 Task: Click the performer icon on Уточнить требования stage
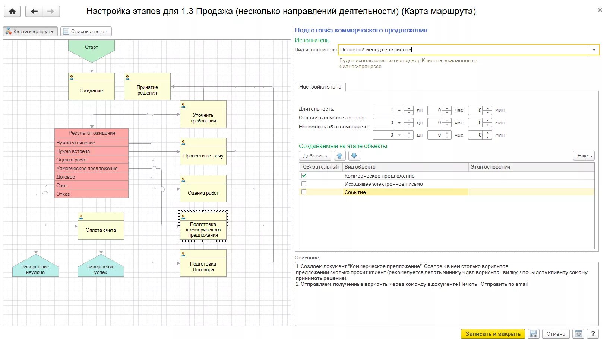click(183, 105)
